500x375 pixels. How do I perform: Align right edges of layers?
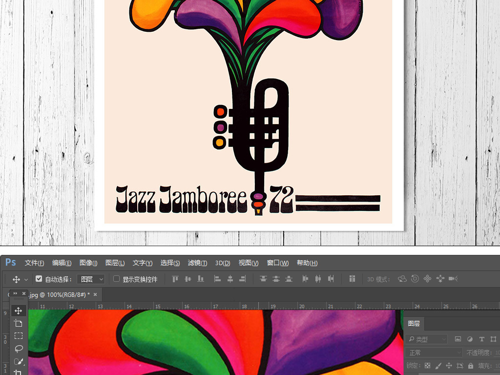click(x=243, y=279)
